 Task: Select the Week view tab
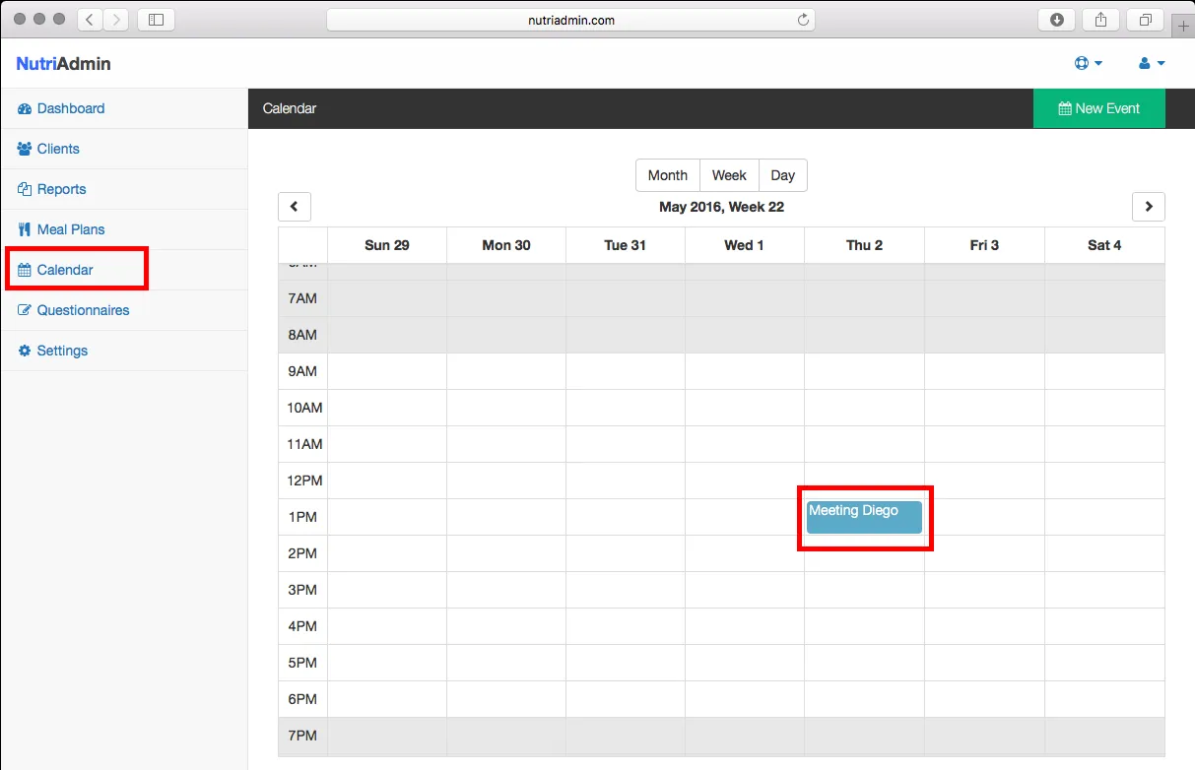pos(729,175)
